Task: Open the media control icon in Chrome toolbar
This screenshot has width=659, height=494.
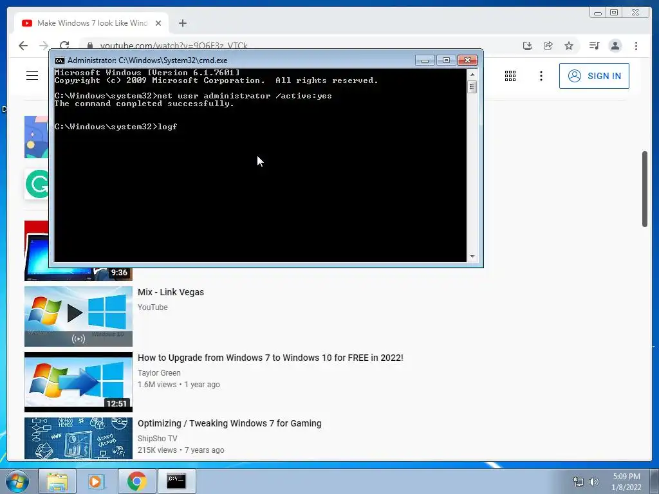Action: point(594,46)
